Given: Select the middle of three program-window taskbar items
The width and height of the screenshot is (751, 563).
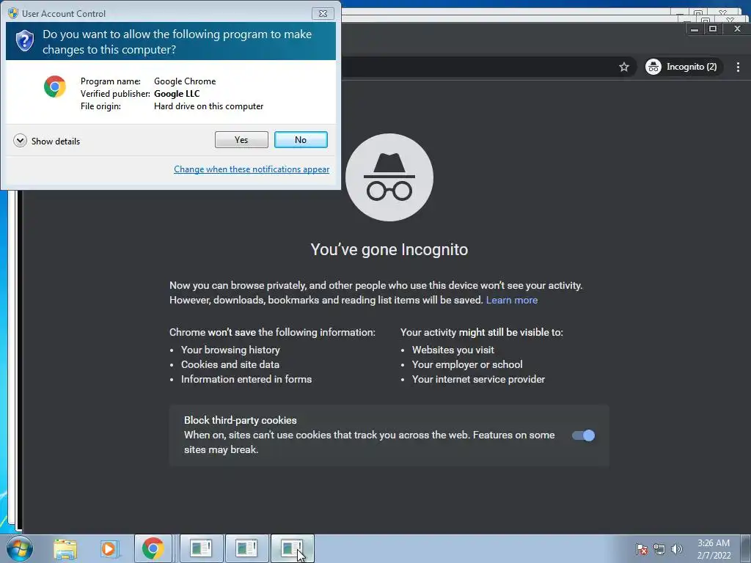Looking at the screenshot, I should pyautogui.click(x=246, y=548).
